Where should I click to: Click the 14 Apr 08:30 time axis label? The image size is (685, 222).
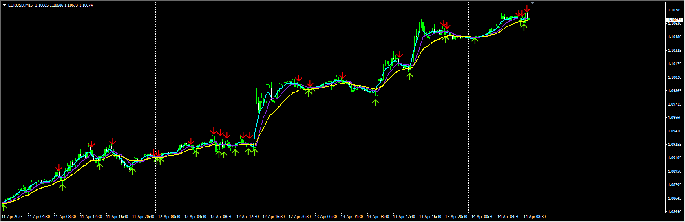click(535, 217)
